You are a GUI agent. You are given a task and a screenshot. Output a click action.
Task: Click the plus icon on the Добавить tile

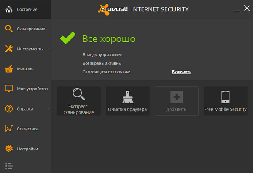(176, 97)
